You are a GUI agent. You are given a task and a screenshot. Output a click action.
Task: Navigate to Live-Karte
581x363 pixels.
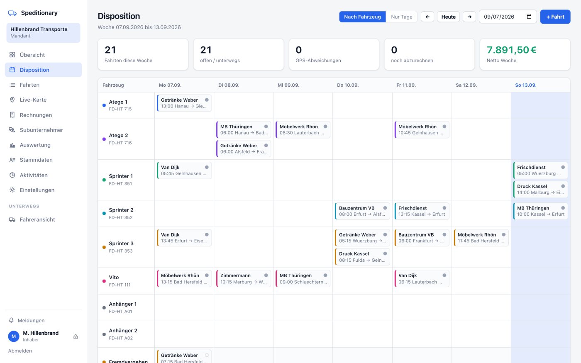point(43,100)
